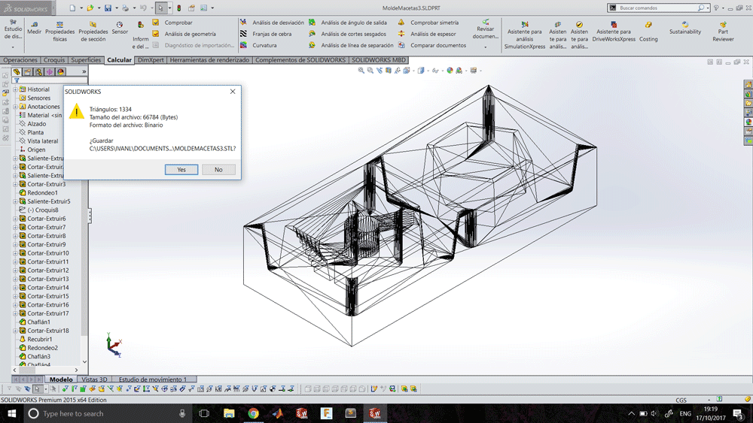The height and width of the screenshot is (423, 753).
Task: Open Estudio de diseño tool
Action: (x=13, y=32)
